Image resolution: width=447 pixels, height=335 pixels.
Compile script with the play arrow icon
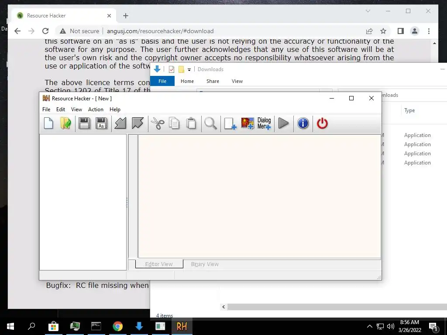click(283, 123)
